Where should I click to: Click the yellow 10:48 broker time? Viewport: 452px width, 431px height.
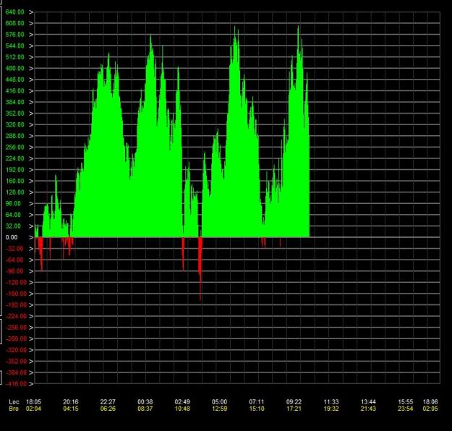(x=182, y=409)
